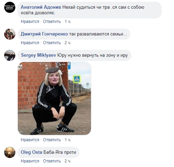Image resolution: width=174 pixels, height=167 pixels.
Task: Reply to Sergey Miklyaev's photo comment
Action: point(52,140)
